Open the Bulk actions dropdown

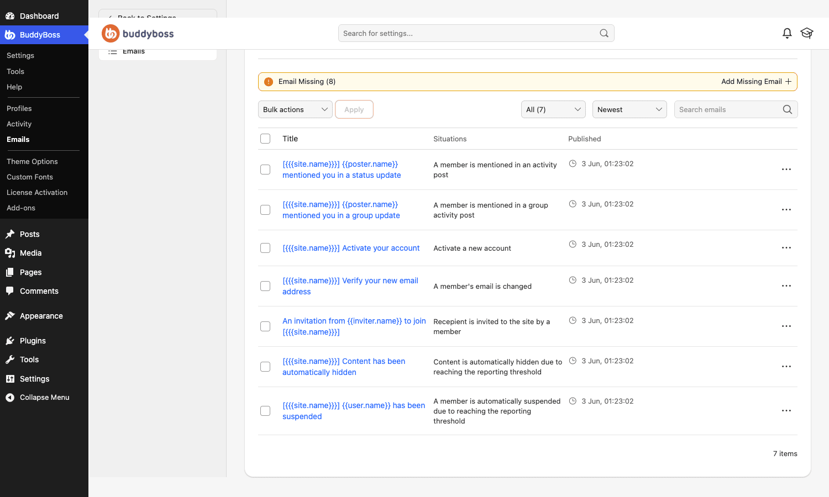click(295, 109)
